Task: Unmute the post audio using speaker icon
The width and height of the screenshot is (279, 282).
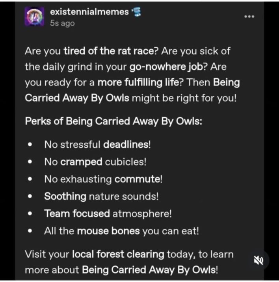Action: 258,260
